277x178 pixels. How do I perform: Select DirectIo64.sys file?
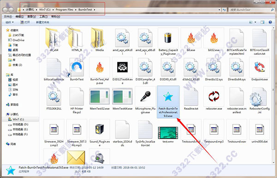237,69
